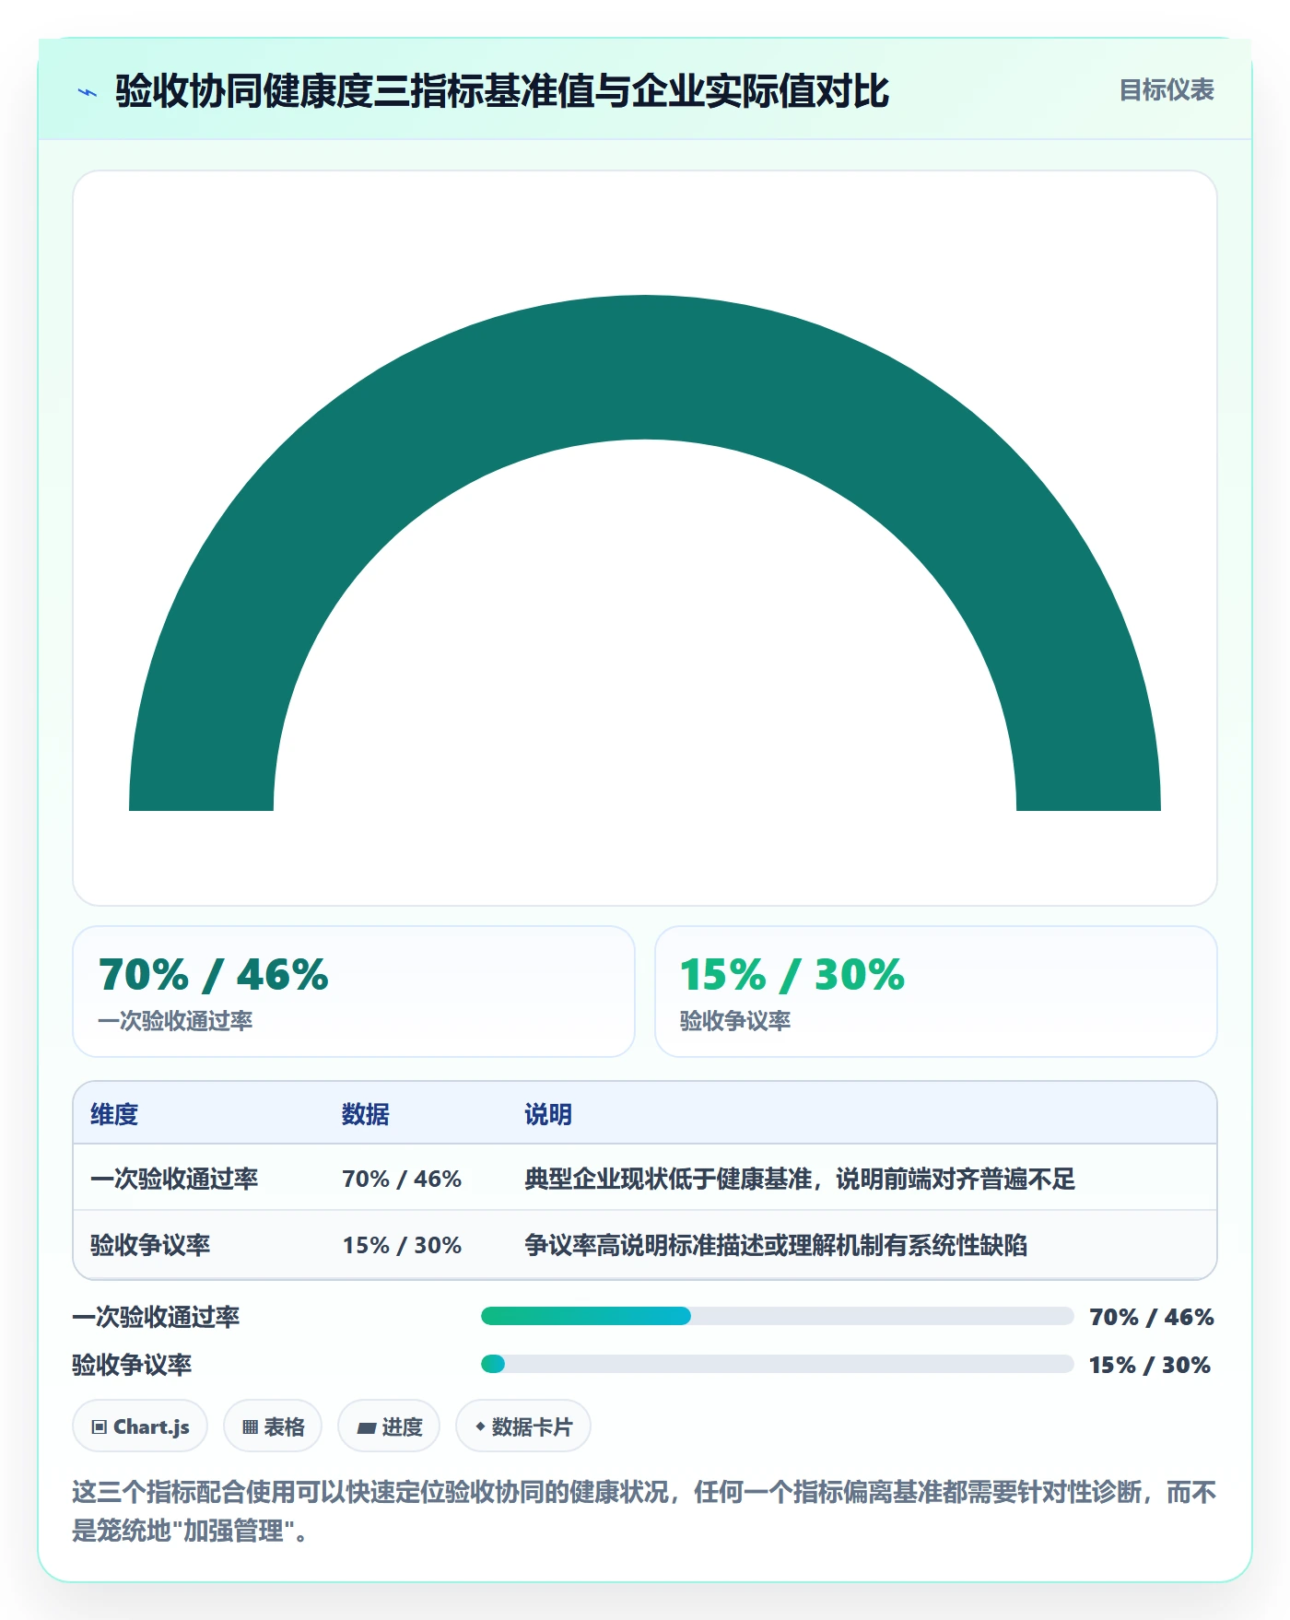Click description 争议率高说明标准描述或理解机制有系统性缺陷
1290x1620 pixels.
click(776, 1245)
